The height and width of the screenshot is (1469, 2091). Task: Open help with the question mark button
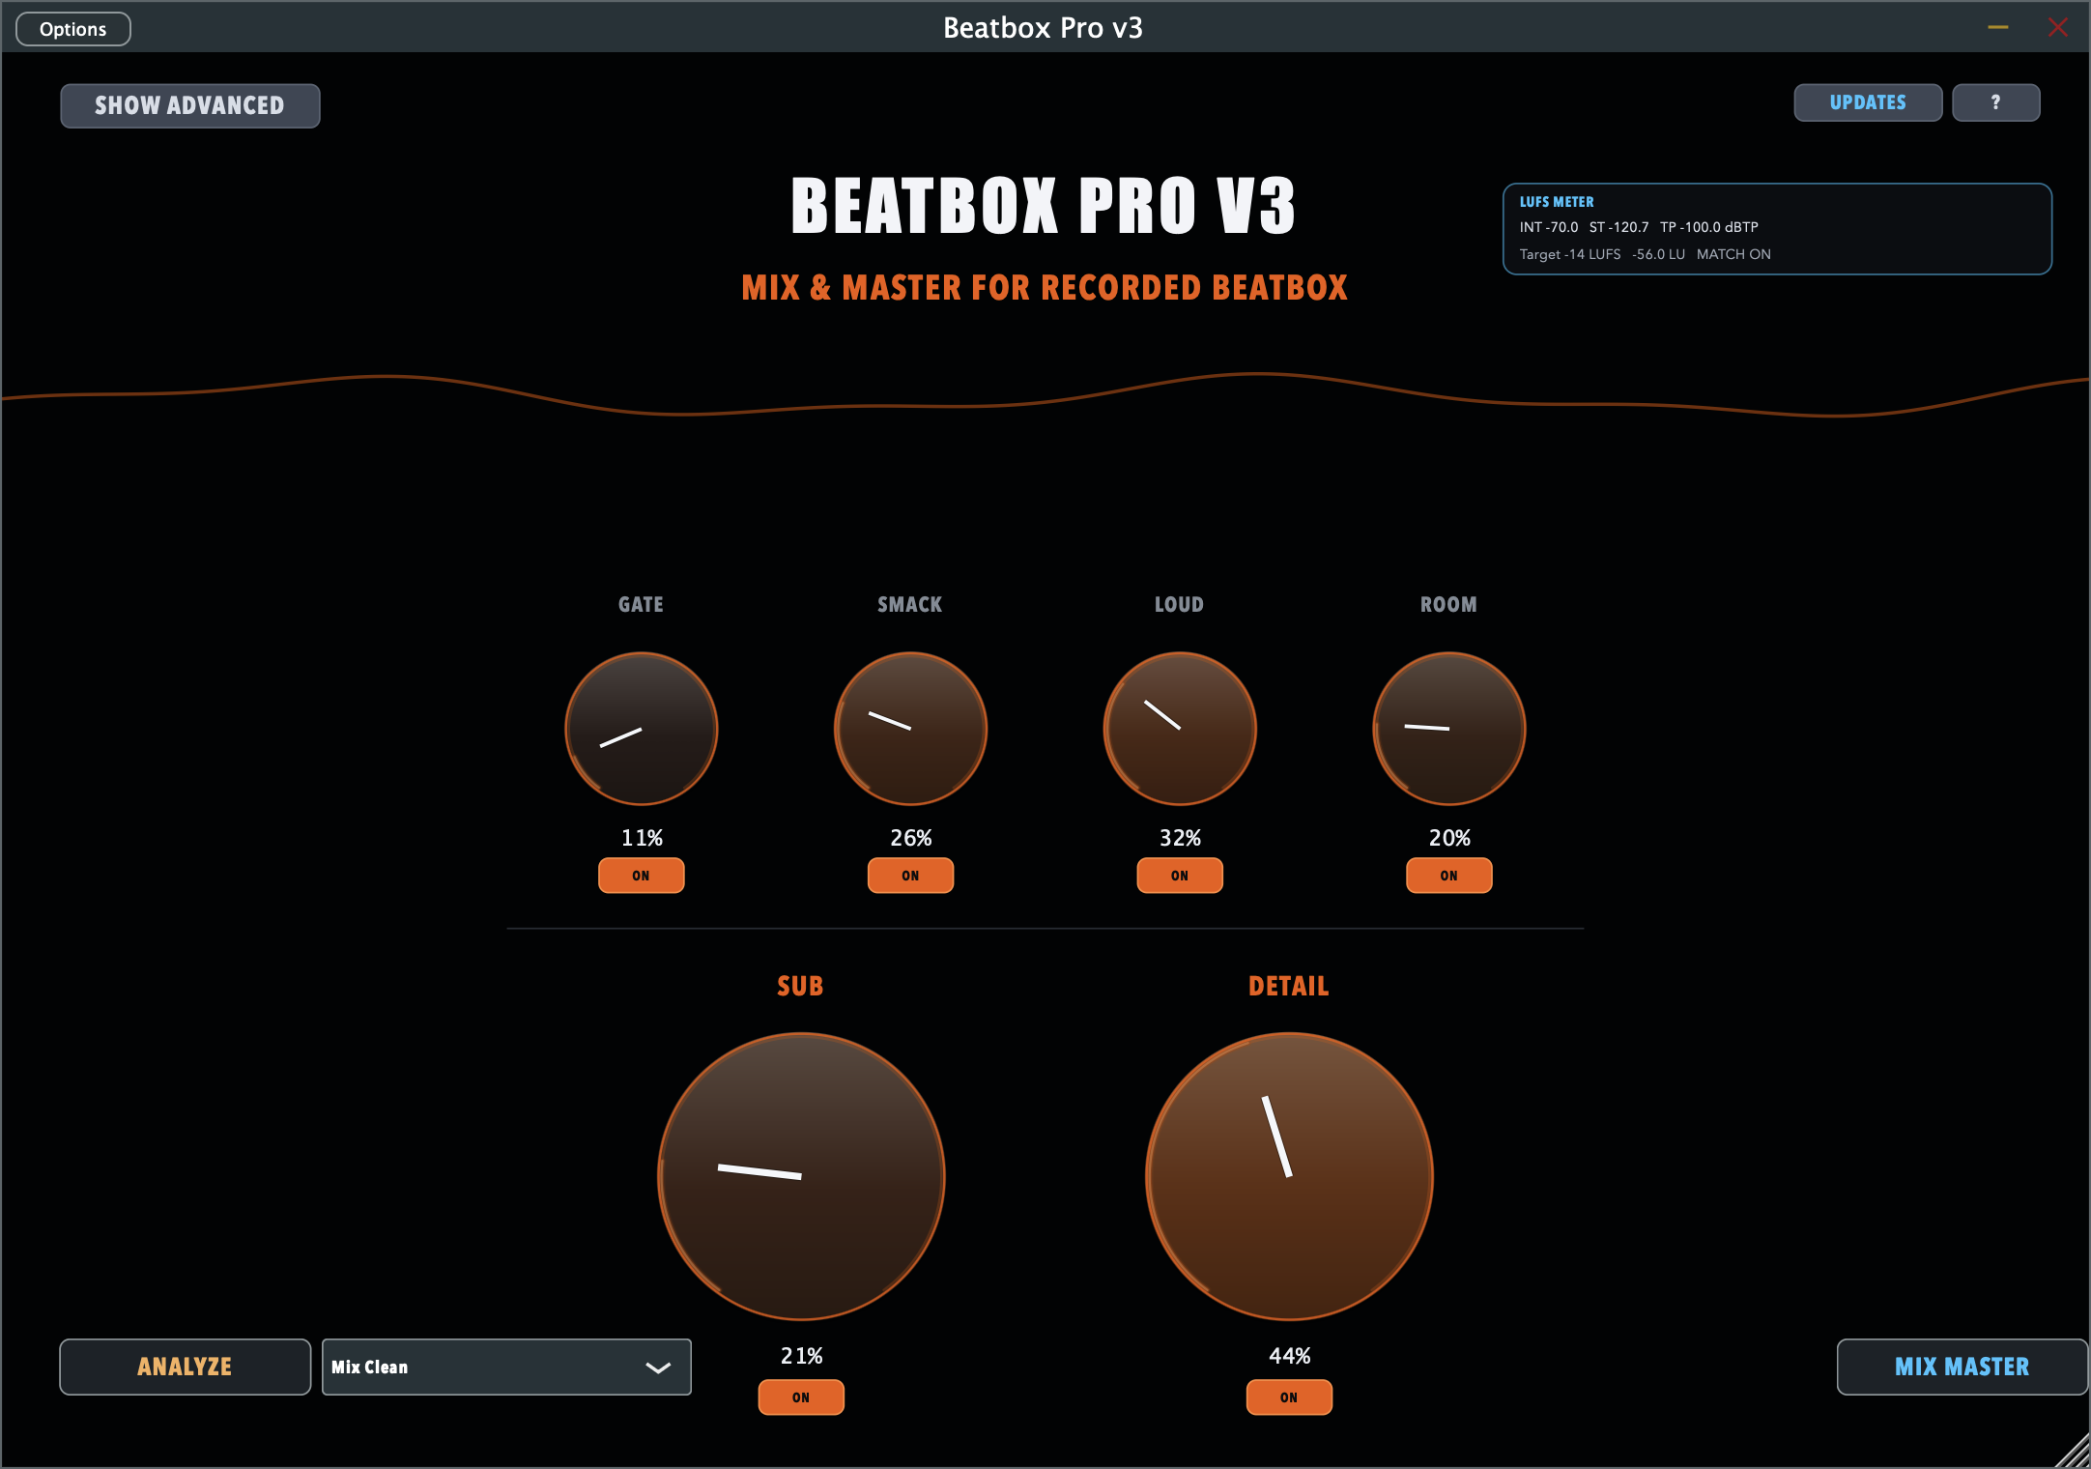pos(1996,102)
